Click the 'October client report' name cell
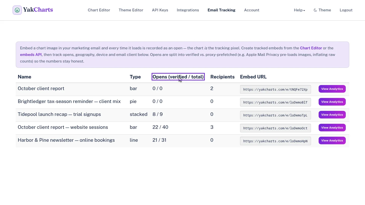This screenshot has width=365, height=205. point(41,89)
